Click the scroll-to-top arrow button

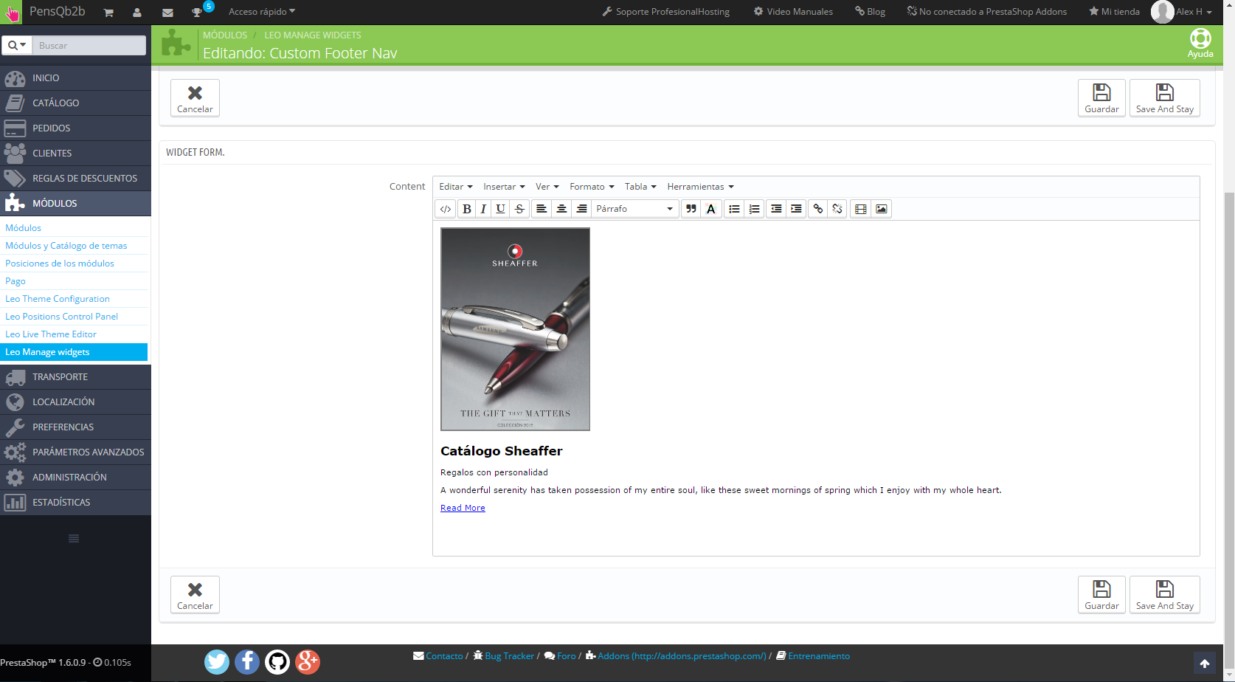[x=1205, y=664]
